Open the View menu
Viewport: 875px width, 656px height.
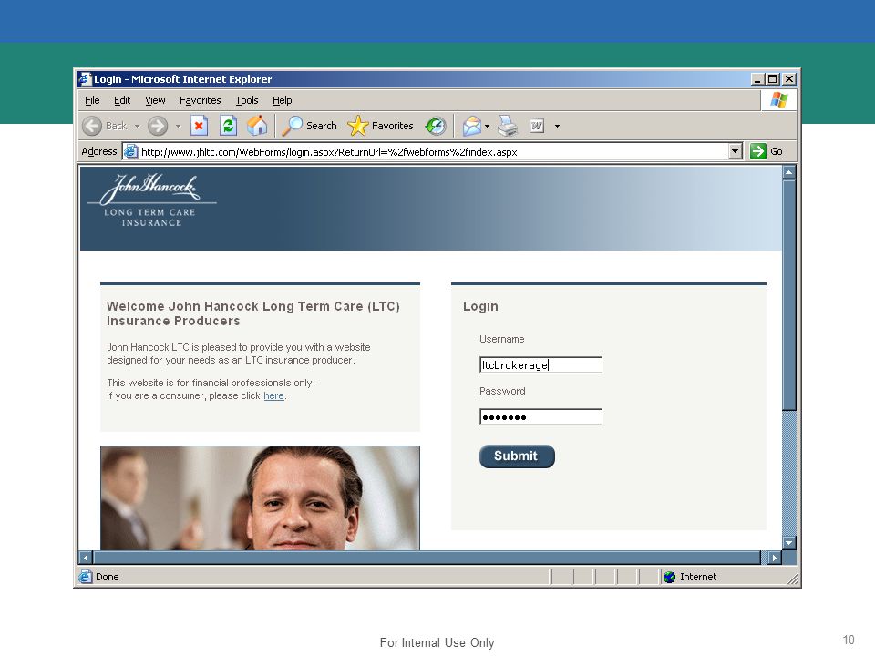coord(155,100)
